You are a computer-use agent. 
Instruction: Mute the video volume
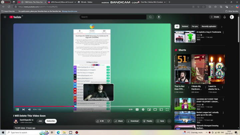tap(29, 109)
